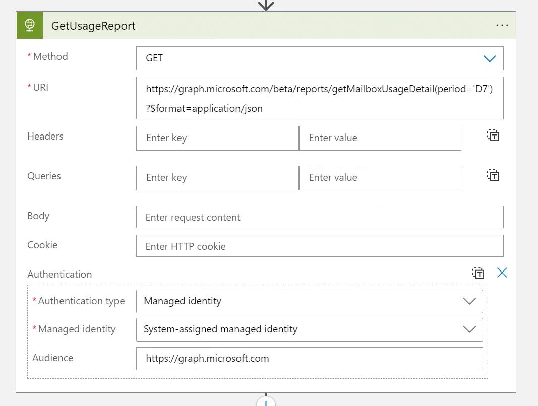Click the Queries label
This screenshot has height=406, width=538.
[44, 176]
